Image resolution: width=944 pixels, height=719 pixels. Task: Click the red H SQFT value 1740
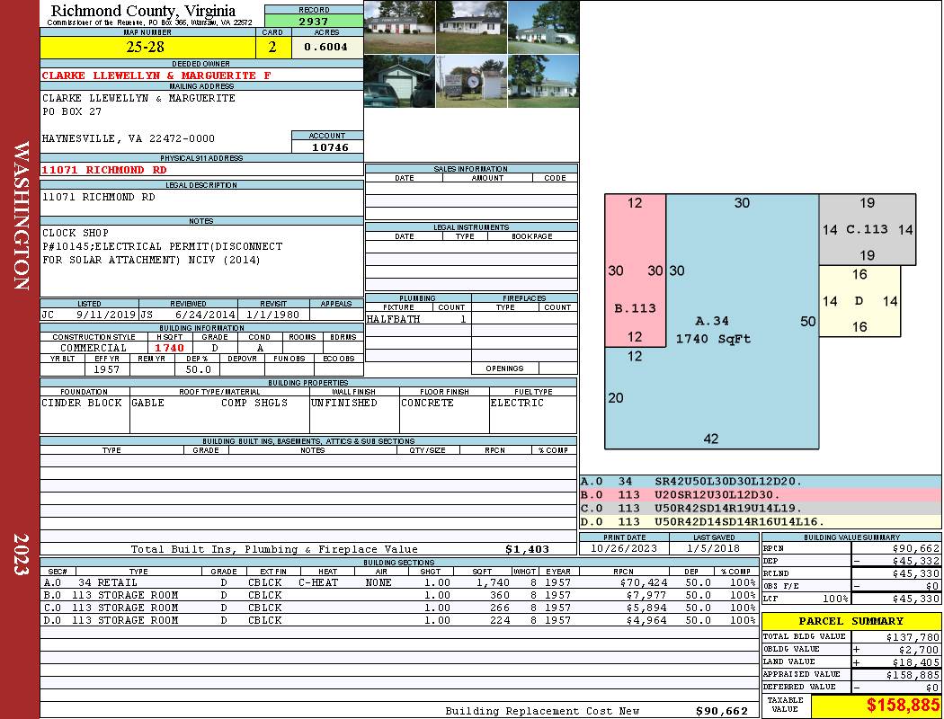coord(169,348)
